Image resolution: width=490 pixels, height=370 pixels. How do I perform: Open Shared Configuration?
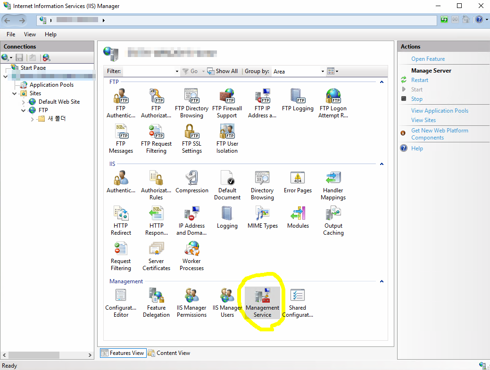coord(298,303)
